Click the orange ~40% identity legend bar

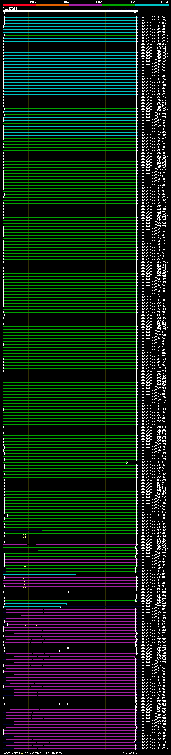[52, 5]
